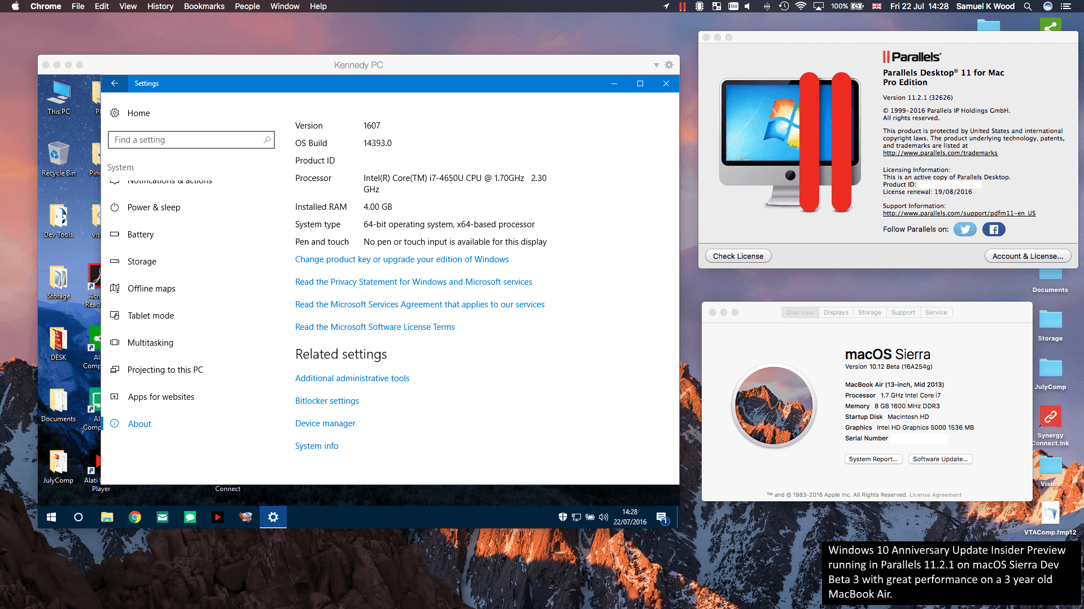The image size is (1084, 609).
Task: Switch to Service tab in About This Mac
Action: coord(936,312)
